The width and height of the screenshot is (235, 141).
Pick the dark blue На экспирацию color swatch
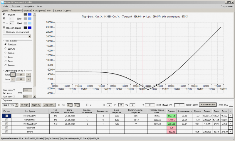[x=30, y=28]
